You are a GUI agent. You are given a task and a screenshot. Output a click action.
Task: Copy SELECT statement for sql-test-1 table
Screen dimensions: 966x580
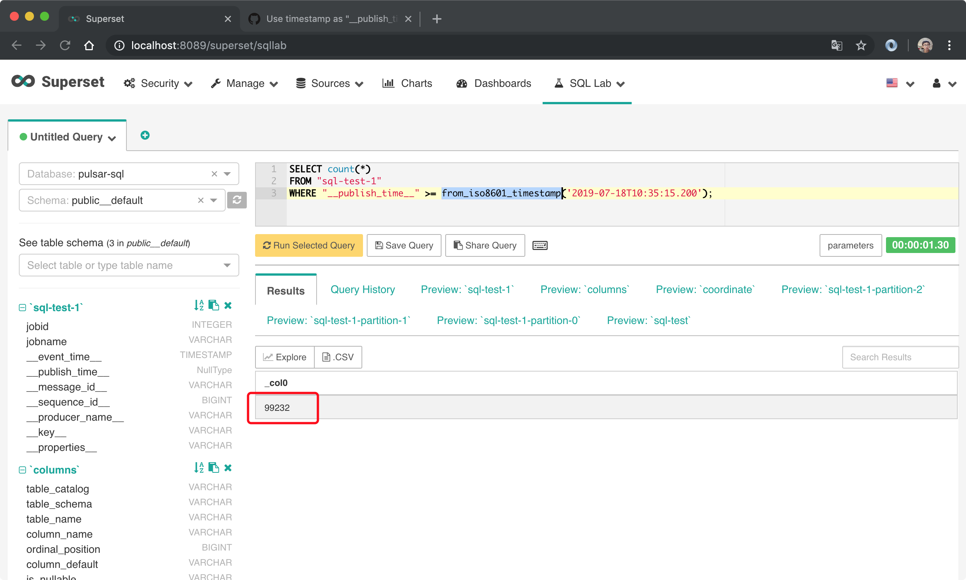214,305
